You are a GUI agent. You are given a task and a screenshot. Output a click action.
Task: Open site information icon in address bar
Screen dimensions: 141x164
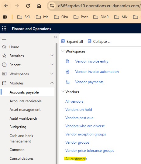coord(52,6)
